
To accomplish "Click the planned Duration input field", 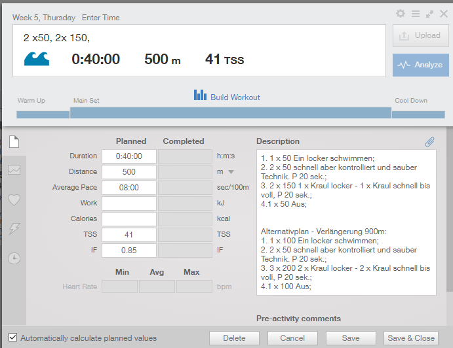I will pos(129,156).
